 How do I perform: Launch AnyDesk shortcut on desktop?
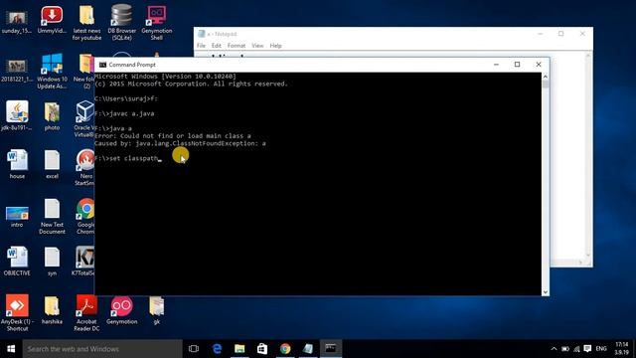click(17, 312)
